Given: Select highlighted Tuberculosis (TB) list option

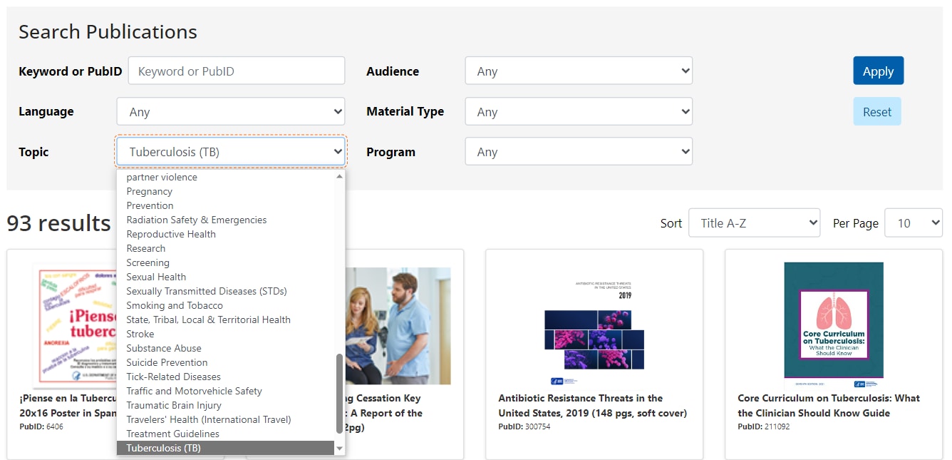Looking at the screenshot, I should [x=225, y=448].
